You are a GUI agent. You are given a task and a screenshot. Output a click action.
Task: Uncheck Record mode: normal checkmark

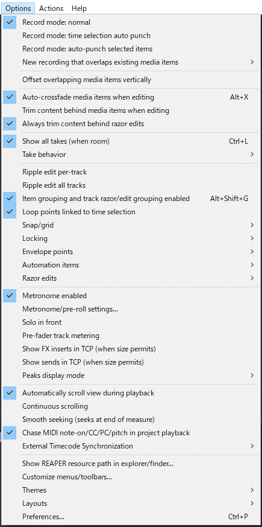tap(10, 22)
